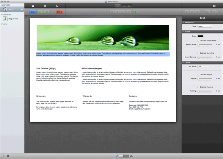Enable Detailed Rounding checkbox
Image resolution: width=223 pixels, height=159 pixels.
[198, 53]
